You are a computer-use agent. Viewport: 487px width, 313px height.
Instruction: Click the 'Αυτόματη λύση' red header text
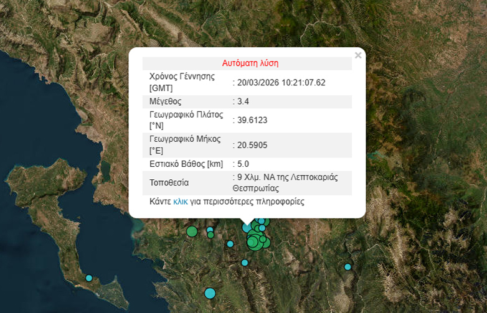point(250,63)
